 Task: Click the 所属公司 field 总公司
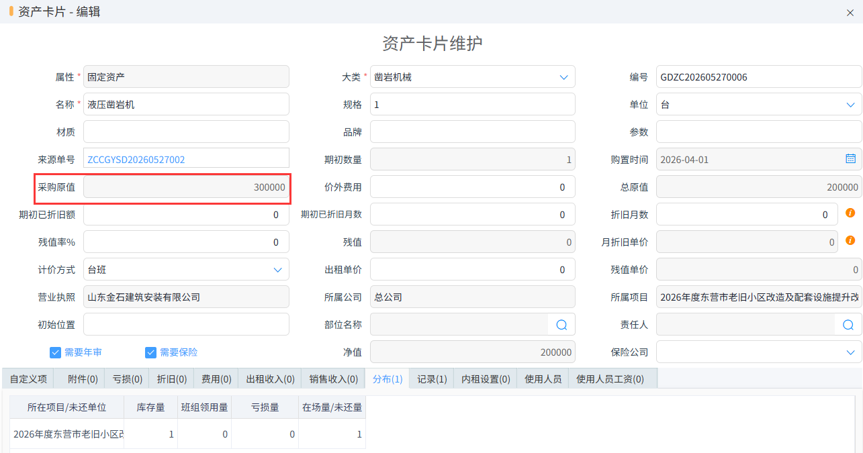pos(473,297)
